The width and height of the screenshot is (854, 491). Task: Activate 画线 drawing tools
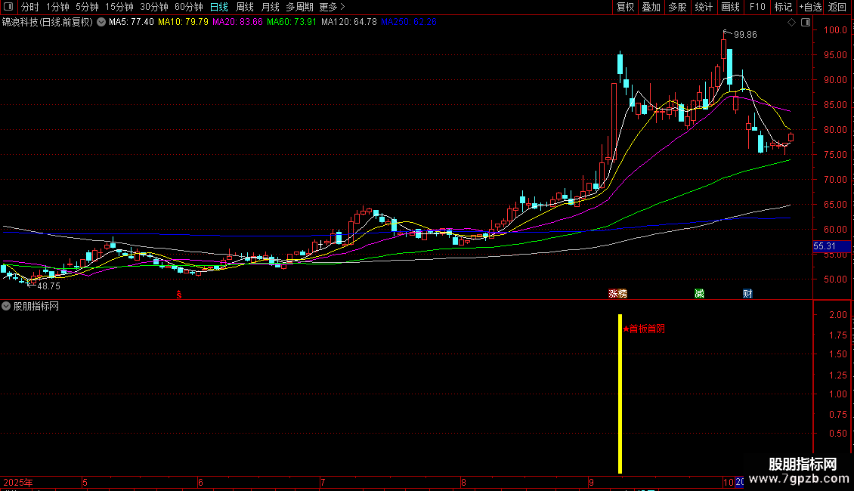click(x=730, y=7)
